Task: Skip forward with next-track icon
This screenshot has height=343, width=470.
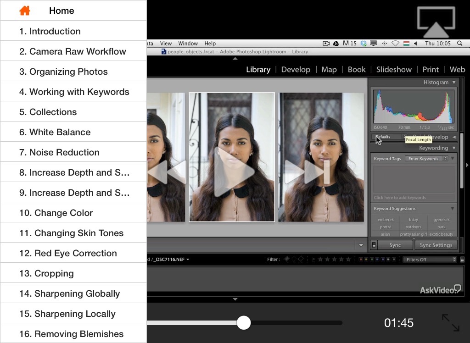Action: [307, 172]
